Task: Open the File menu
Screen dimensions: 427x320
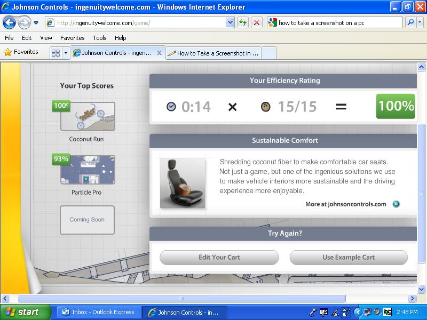Action: [9, 38]
